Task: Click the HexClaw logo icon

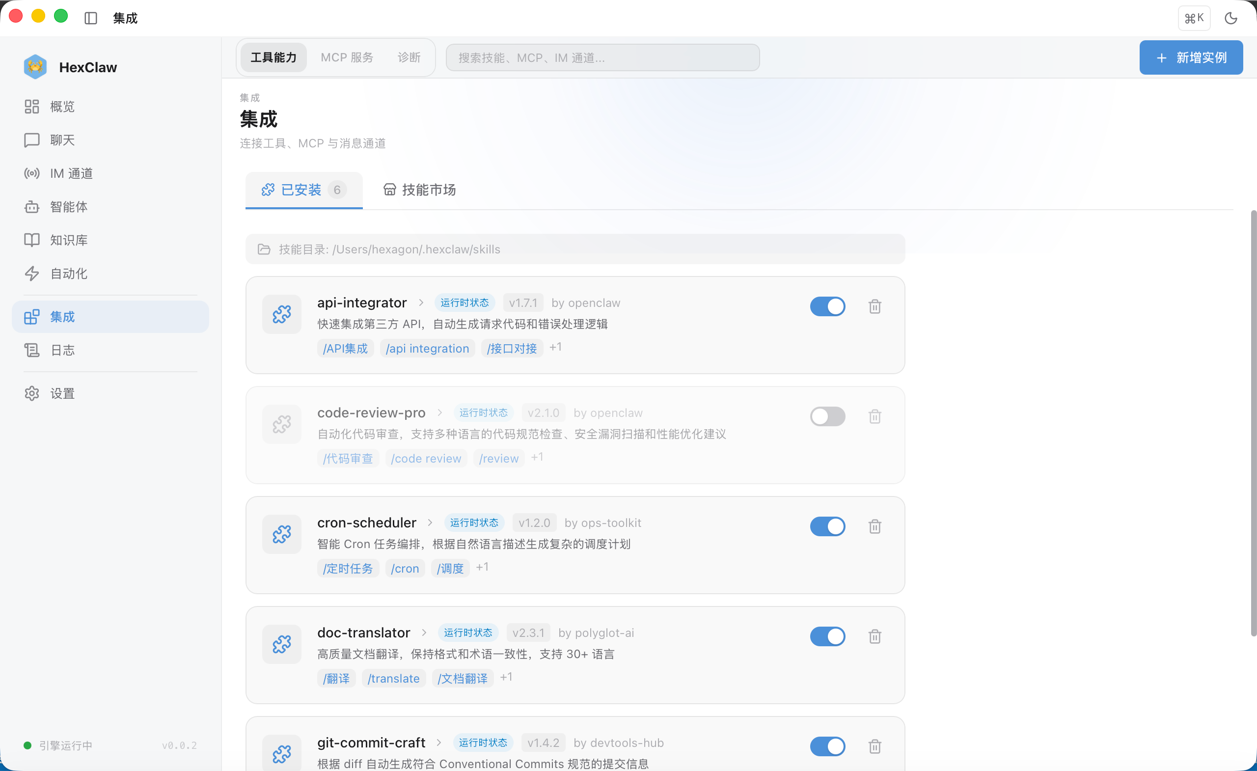Action: pyautogui.click(x=35, y=67)
